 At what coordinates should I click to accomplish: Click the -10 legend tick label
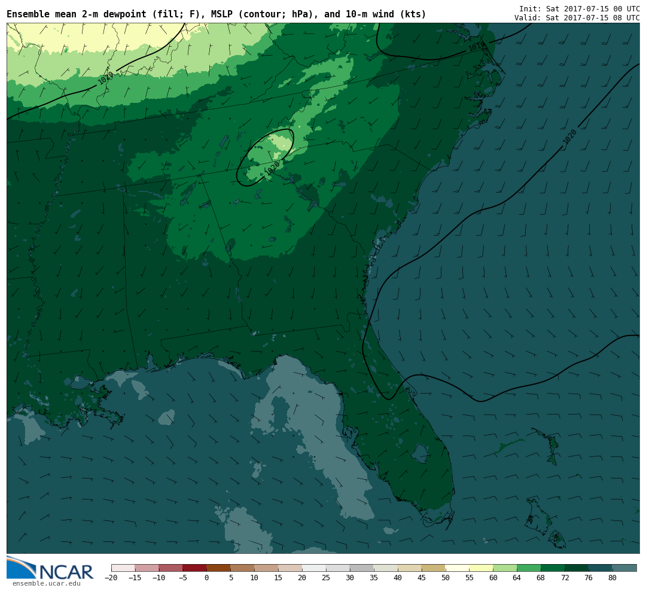tap(159, 578)
